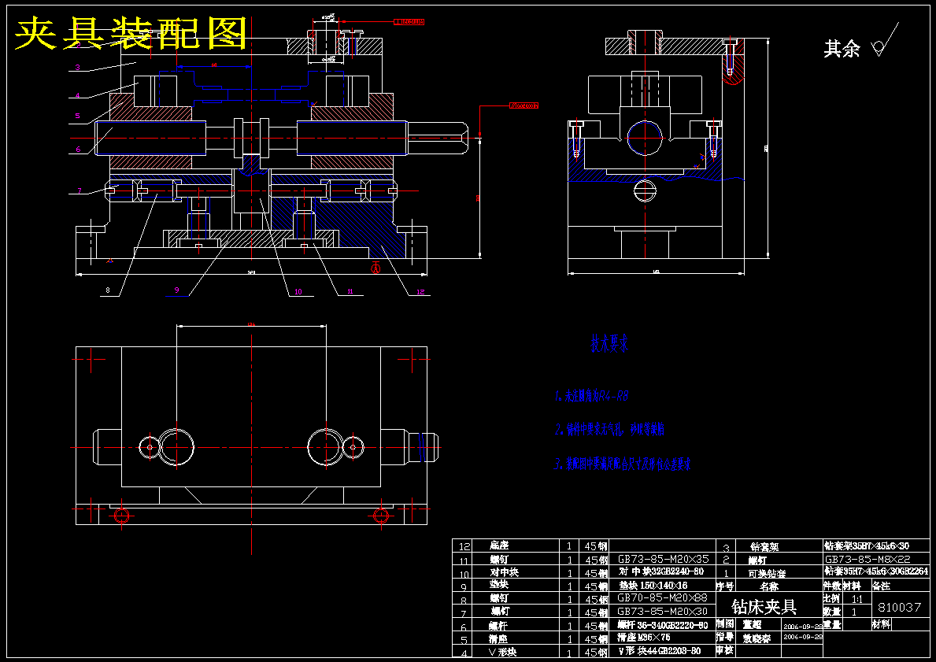Screen dimensions: 936x662
Task: Click the '钻床夹具' title block name
Action: [764, 606]
